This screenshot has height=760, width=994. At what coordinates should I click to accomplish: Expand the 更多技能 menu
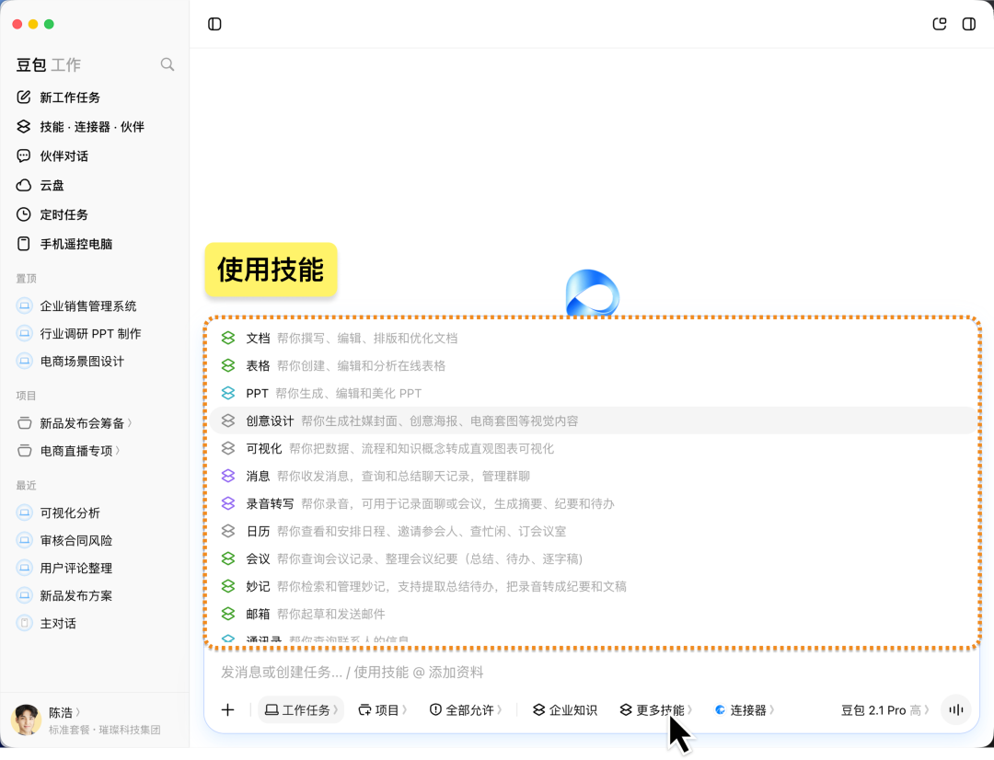click(x=655, y=710)
